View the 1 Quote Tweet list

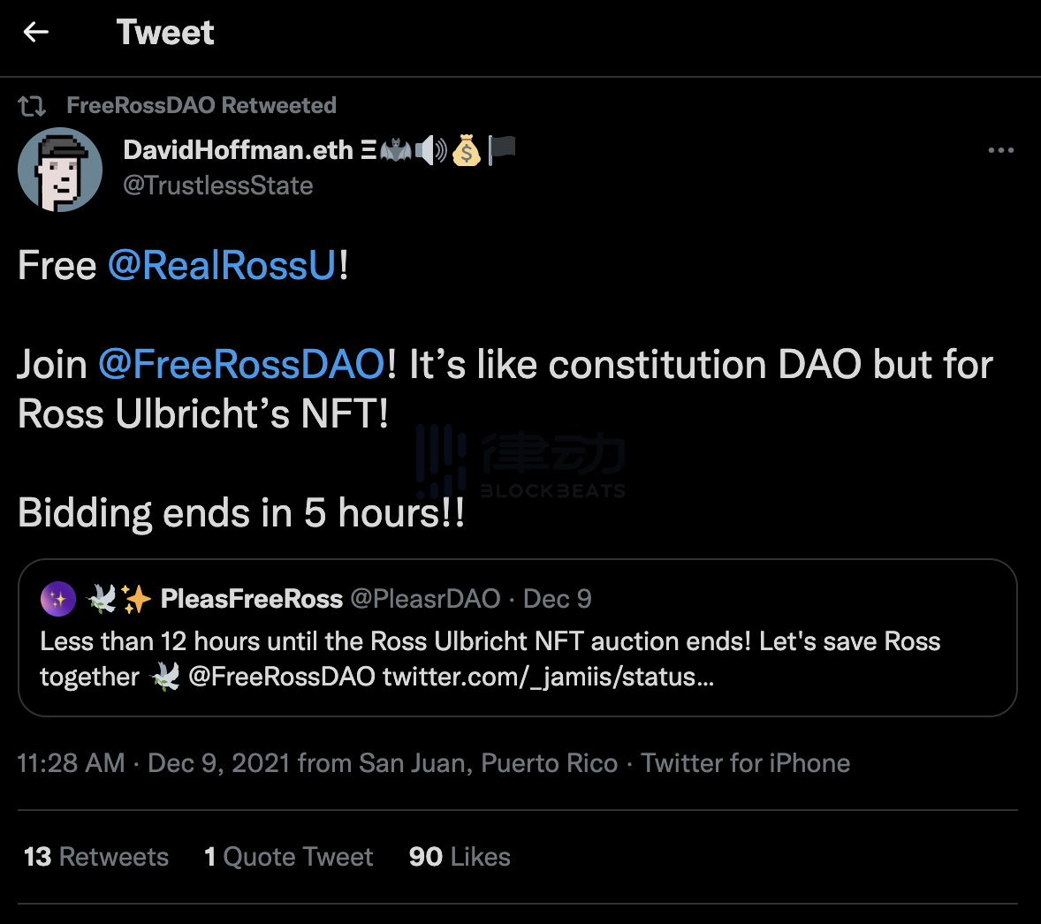288,857
